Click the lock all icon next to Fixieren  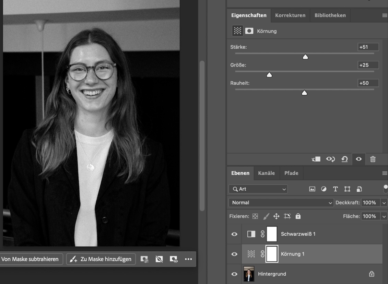(297, 216)
